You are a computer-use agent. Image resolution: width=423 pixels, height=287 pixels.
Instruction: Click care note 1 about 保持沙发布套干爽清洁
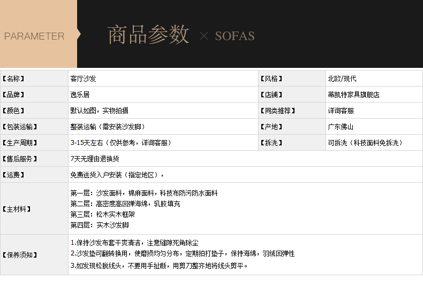click(134, 243)
